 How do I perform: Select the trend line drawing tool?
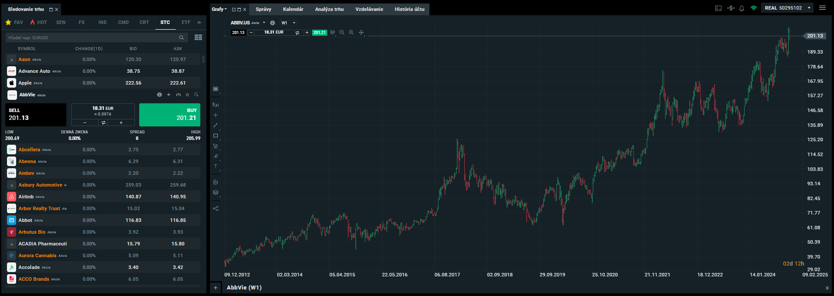pos(216,126)
